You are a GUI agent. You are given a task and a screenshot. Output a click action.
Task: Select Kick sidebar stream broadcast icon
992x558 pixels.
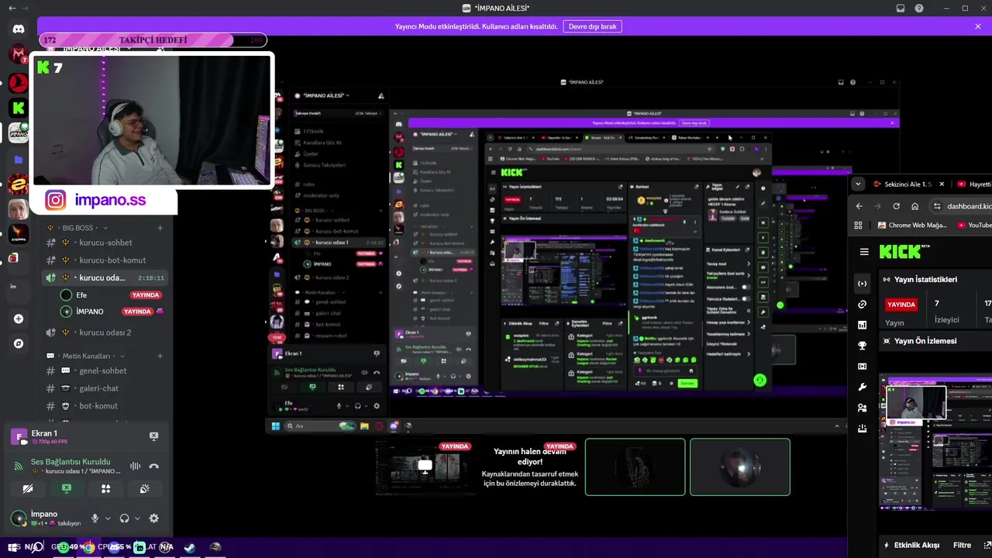click(862, 284)
